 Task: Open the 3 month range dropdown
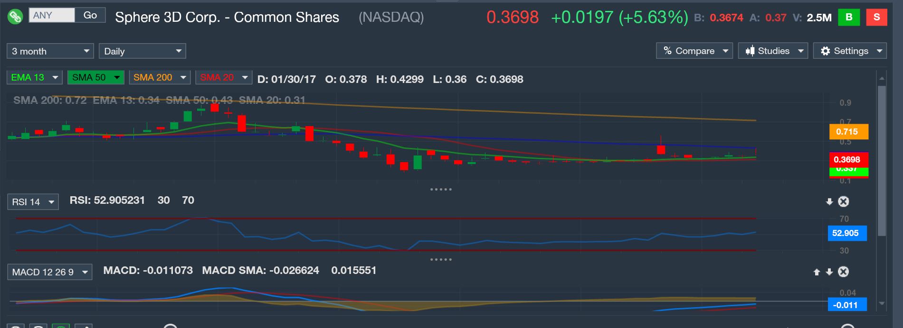[x=50, y=51]
